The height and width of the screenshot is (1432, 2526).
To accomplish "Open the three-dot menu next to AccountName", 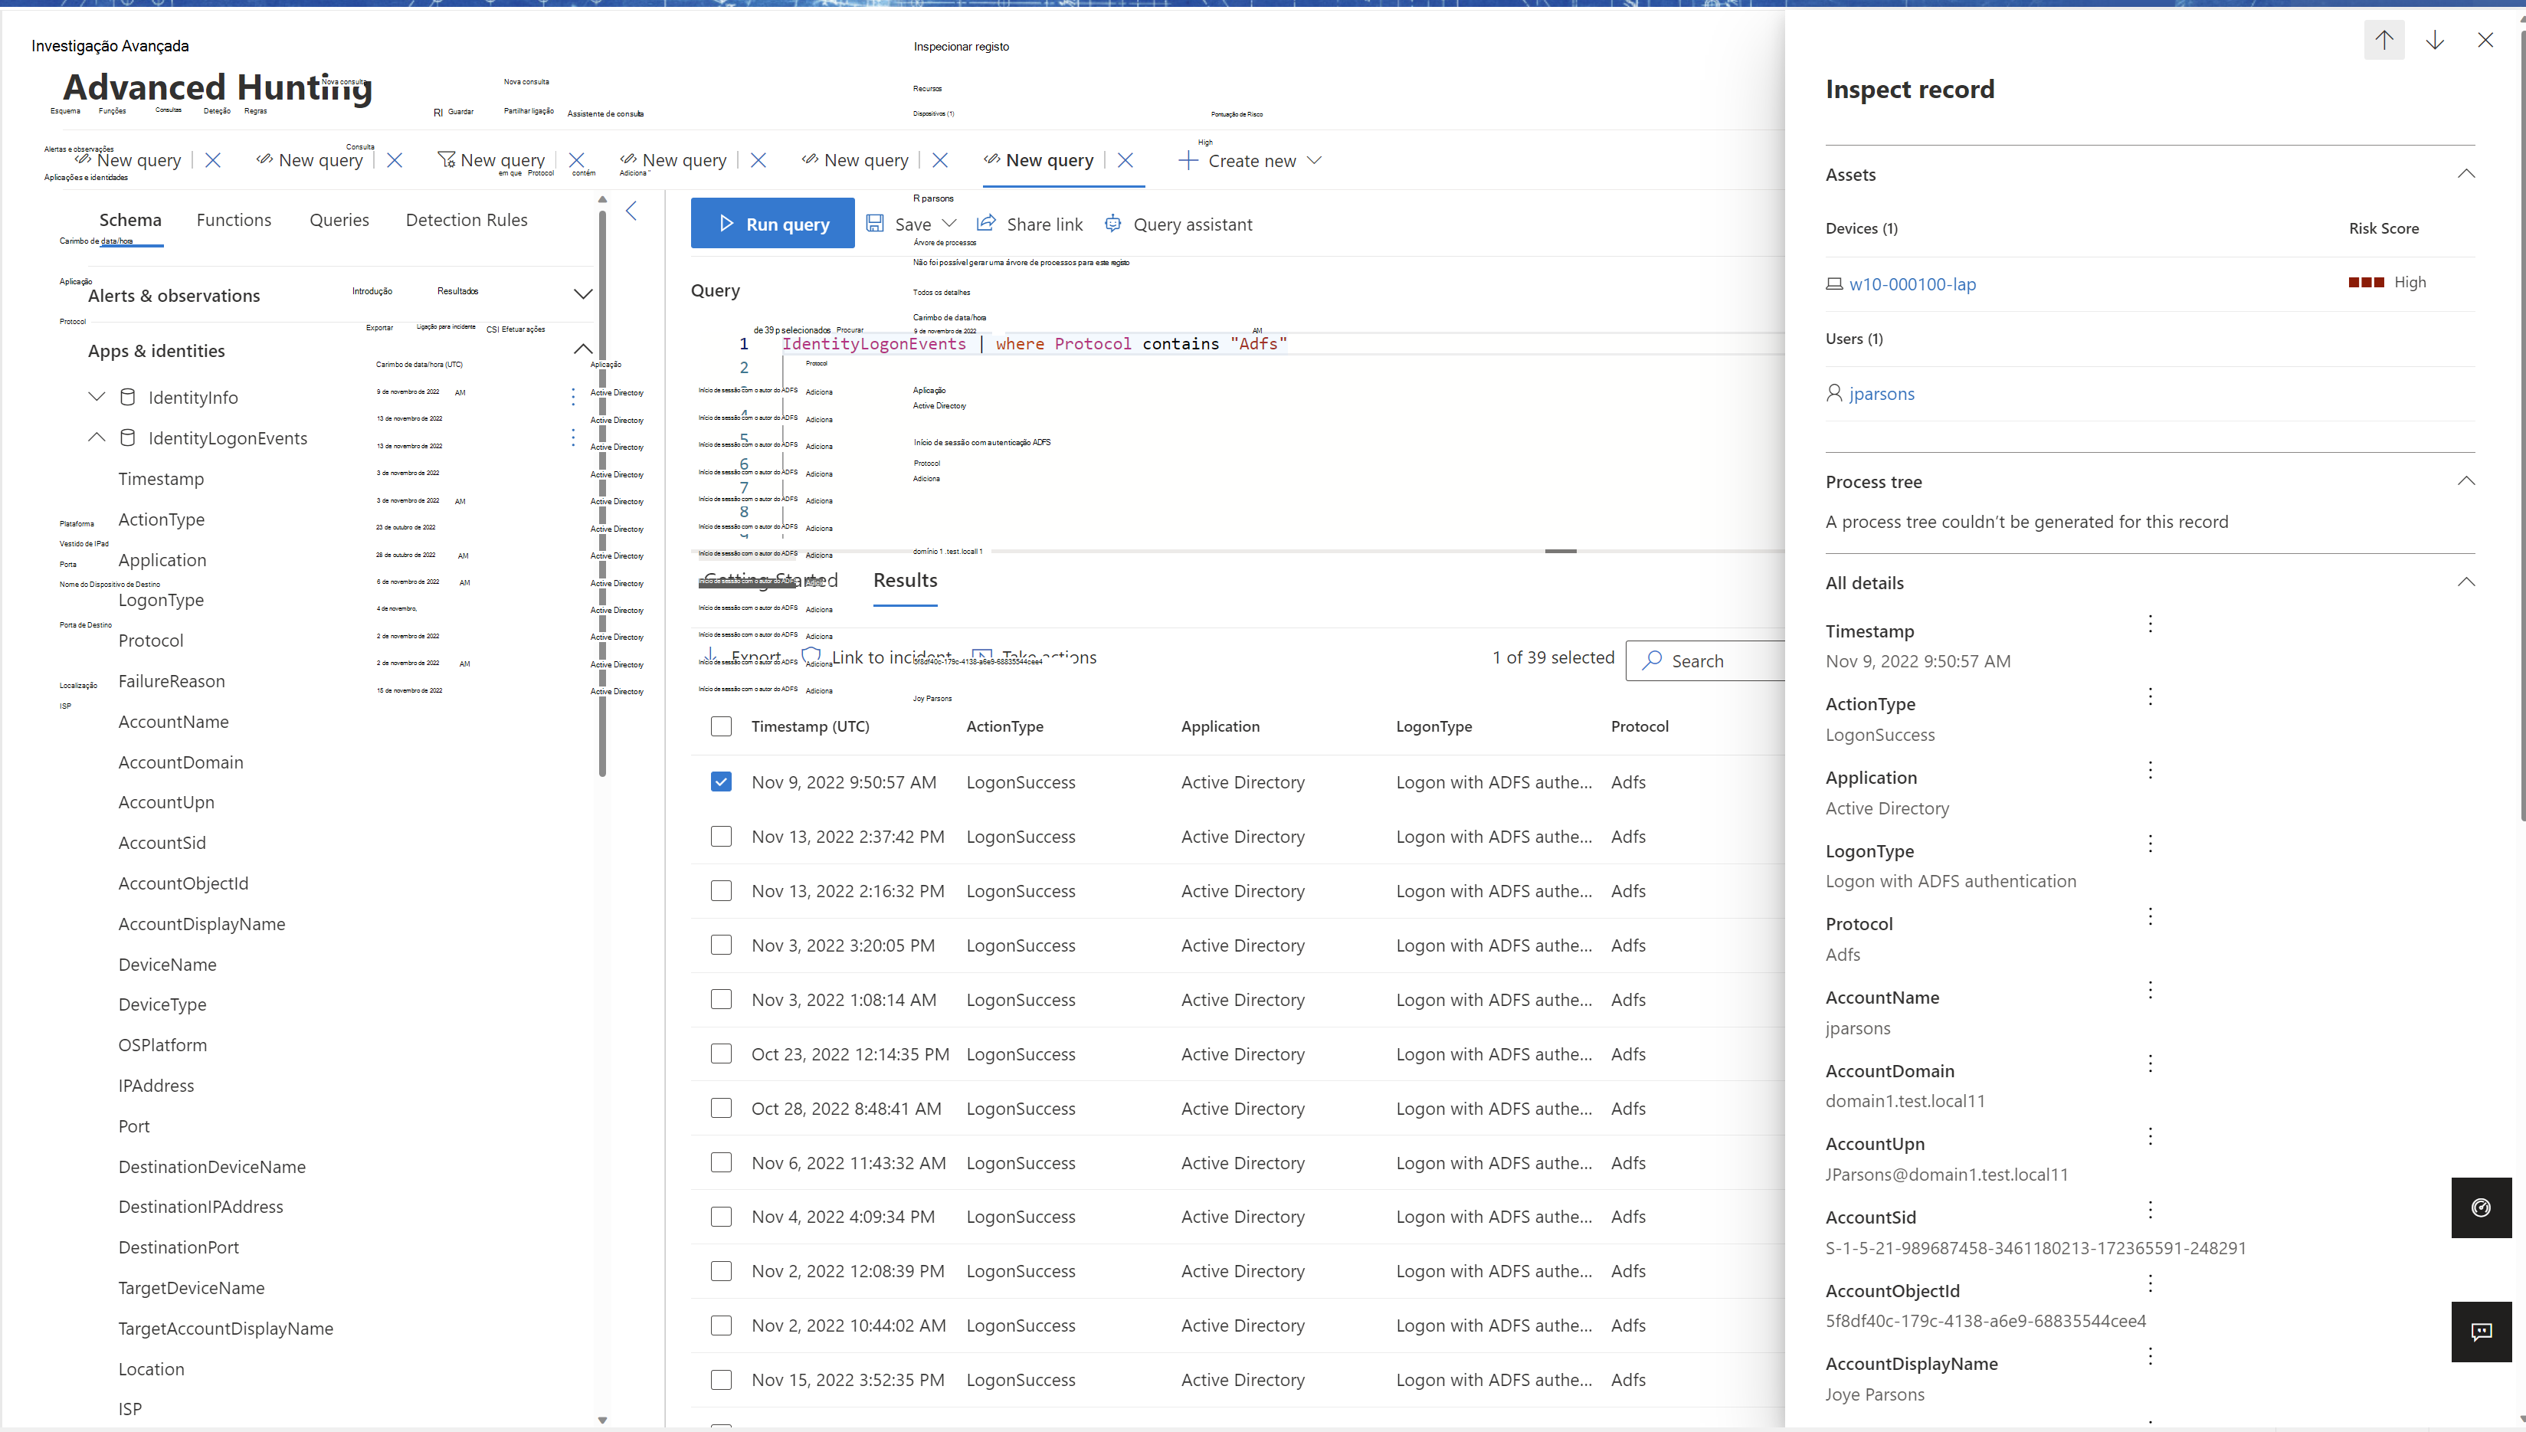I will pyautogui.click(x=2151, y=989).
